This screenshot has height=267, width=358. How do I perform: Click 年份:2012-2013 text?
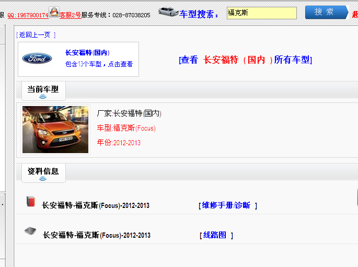point(119,143)
